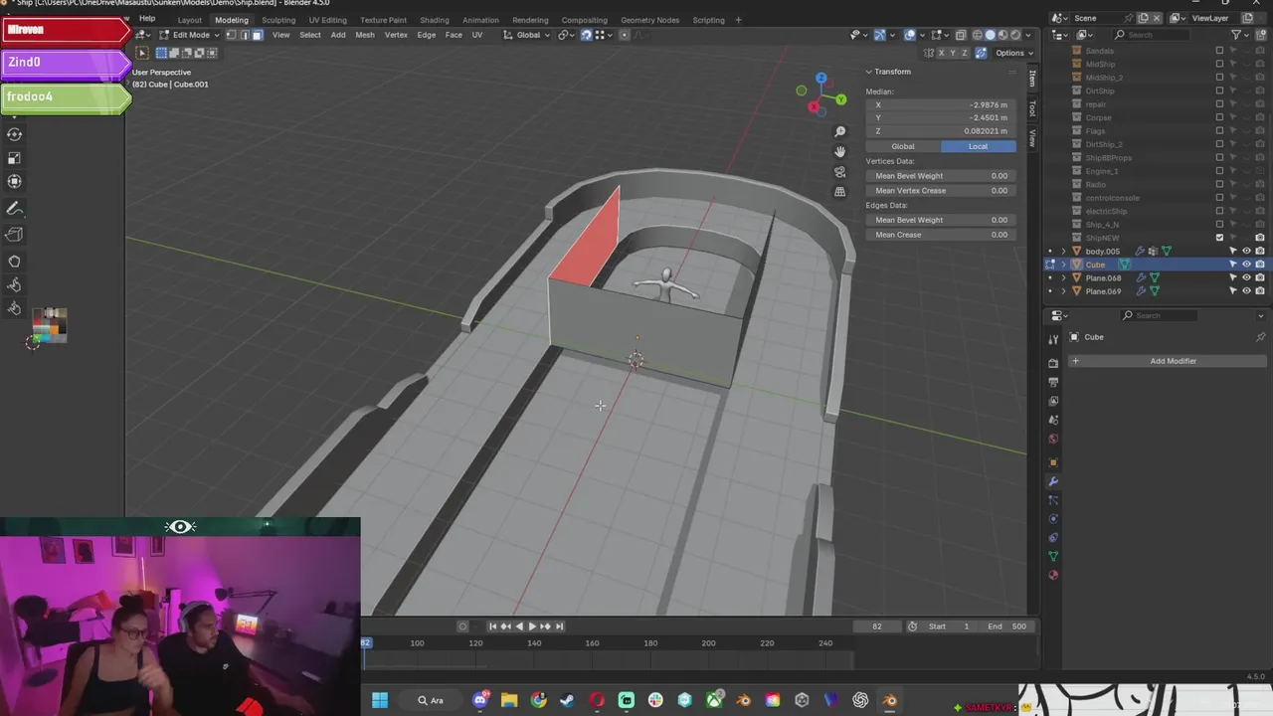Click the zoom magnifier viewport gizmo

tap(840, 131)
